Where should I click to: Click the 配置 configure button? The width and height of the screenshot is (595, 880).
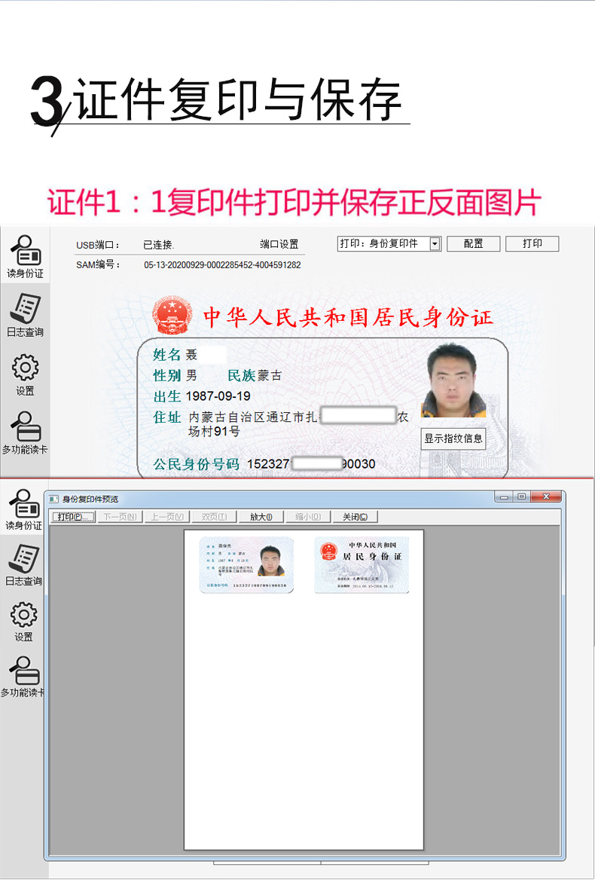474,244
